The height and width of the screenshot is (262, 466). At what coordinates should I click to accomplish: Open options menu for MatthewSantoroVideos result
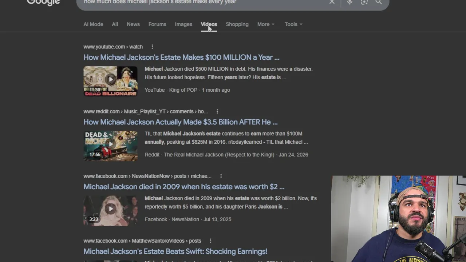[210, 241]
